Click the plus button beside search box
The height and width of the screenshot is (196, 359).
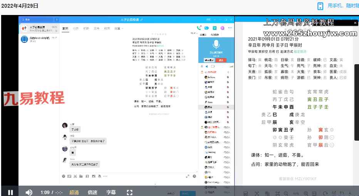coord(57,20)
